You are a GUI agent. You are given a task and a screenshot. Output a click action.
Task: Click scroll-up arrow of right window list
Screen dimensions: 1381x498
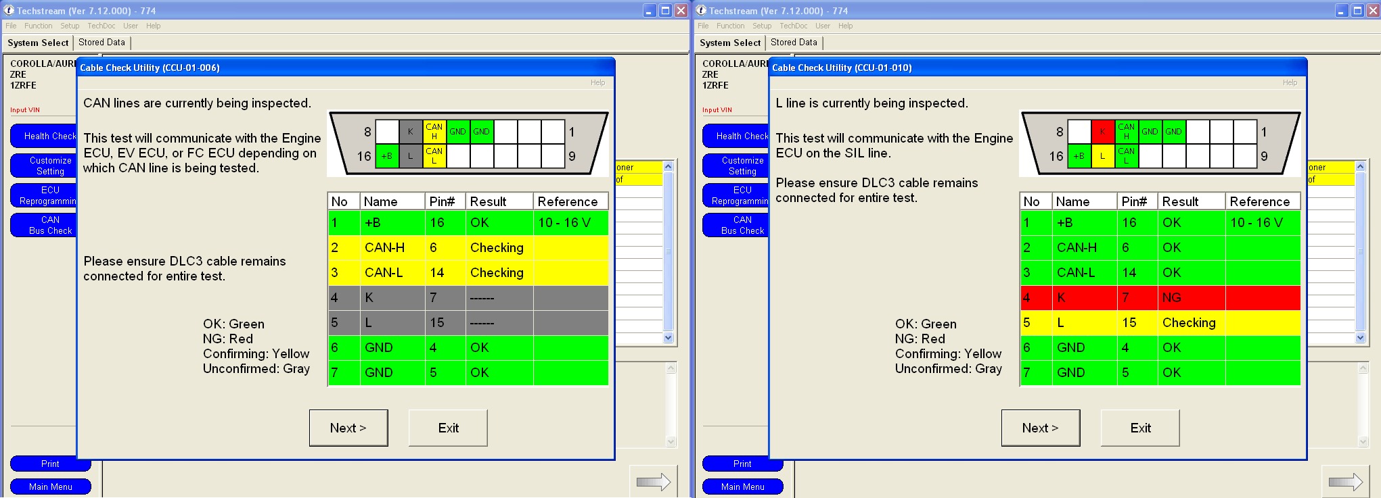[x=1361, y=166]
